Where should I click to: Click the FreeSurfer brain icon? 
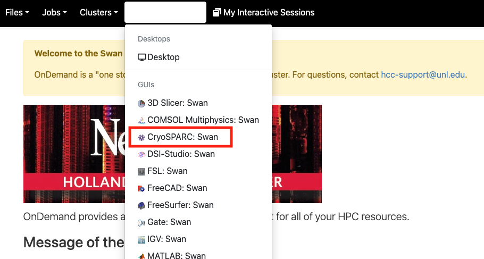[141, 206]
